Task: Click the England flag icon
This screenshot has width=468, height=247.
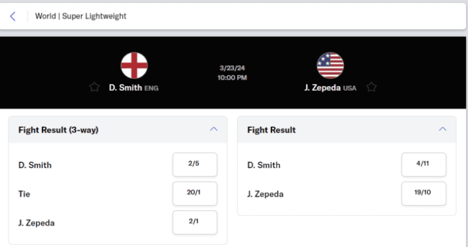Action: coord(134,66)
